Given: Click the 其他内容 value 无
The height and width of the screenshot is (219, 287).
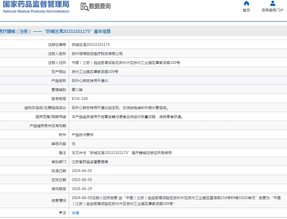Looking at the screenshot, I should 73,144.
